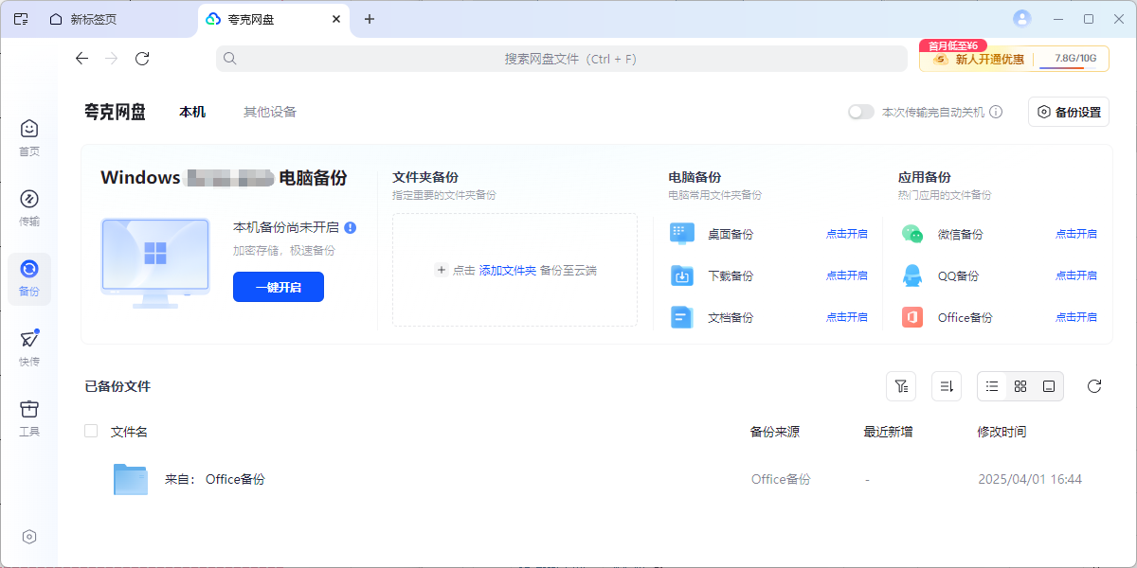Open the 首页 home sidebar icon
This screenshot has height=568, width=1137.
(x=29, y=137)
